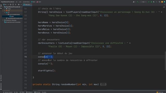
Task: Open the user account icon menu
Action: pyautogui.click(x=134, y=2)
